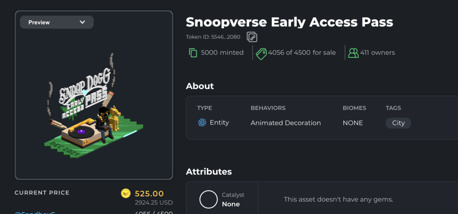Open the Preview dropdown
Viewport: 458px width, 214px height.
click(x=57, y=22)
